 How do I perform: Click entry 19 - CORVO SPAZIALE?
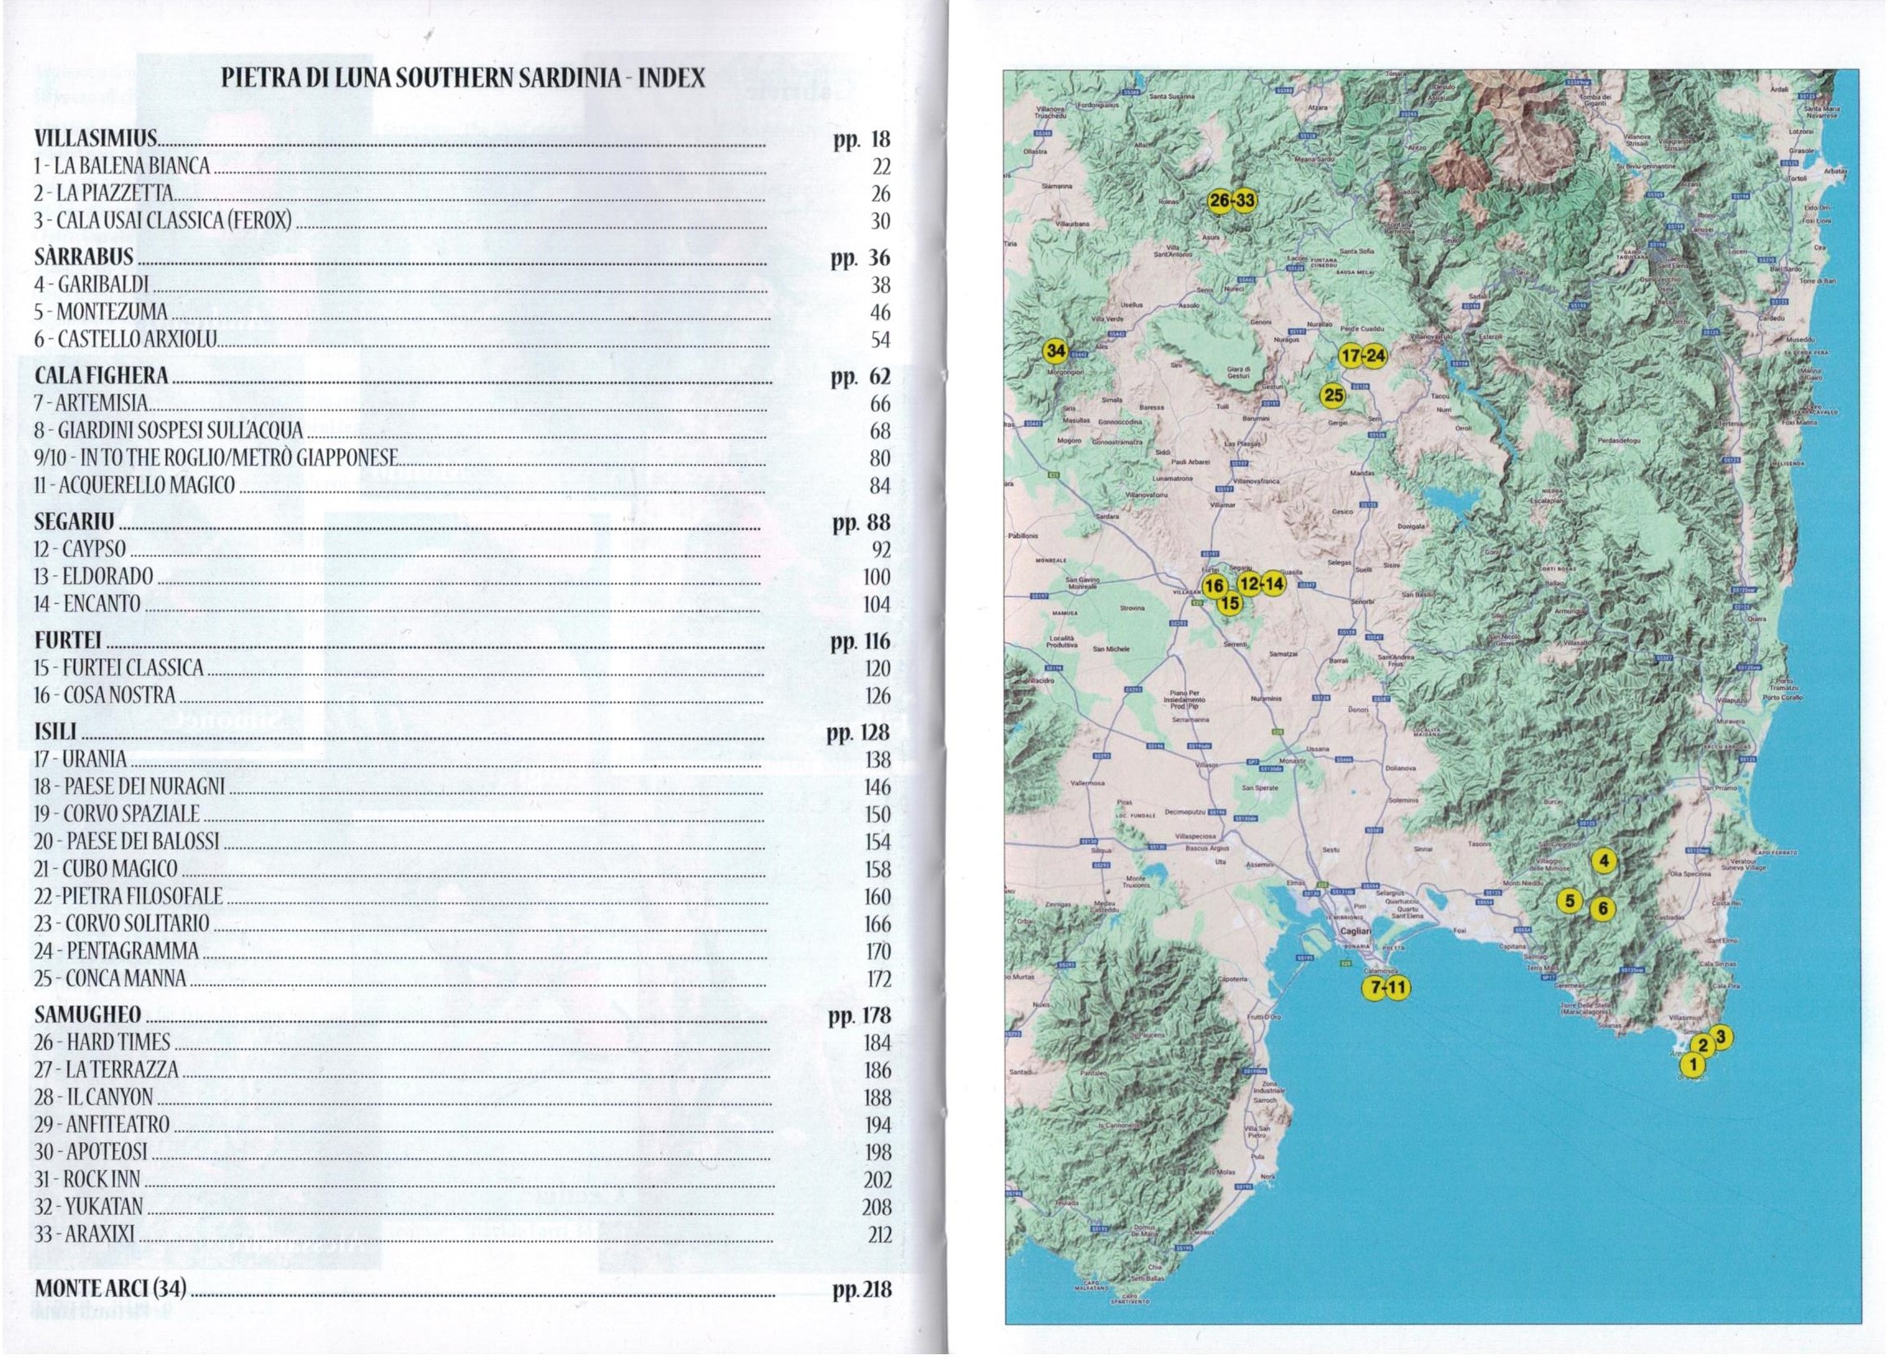pyautogui.click(x=118, y=814)
